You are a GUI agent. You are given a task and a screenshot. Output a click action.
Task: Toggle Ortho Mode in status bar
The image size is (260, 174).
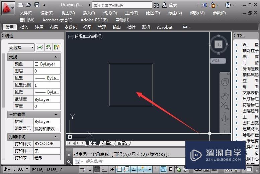coord(104,169)
